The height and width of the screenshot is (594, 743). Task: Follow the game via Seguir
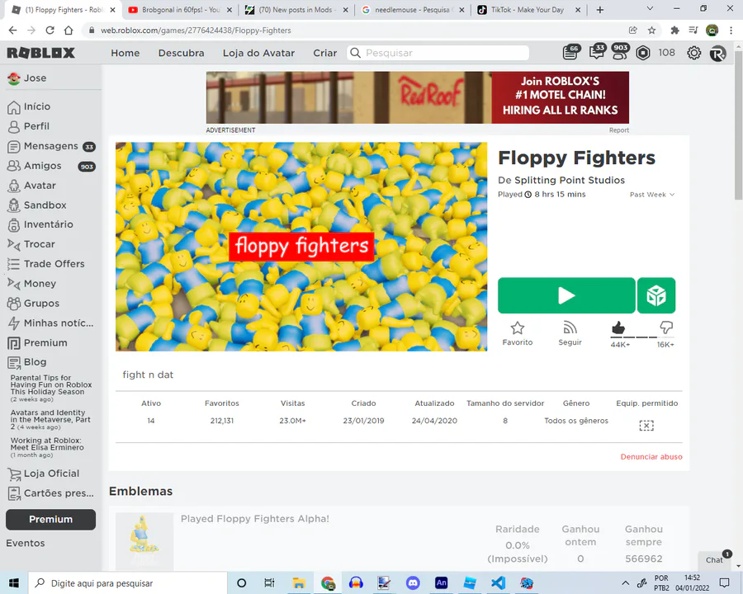(x=570, y=333)
